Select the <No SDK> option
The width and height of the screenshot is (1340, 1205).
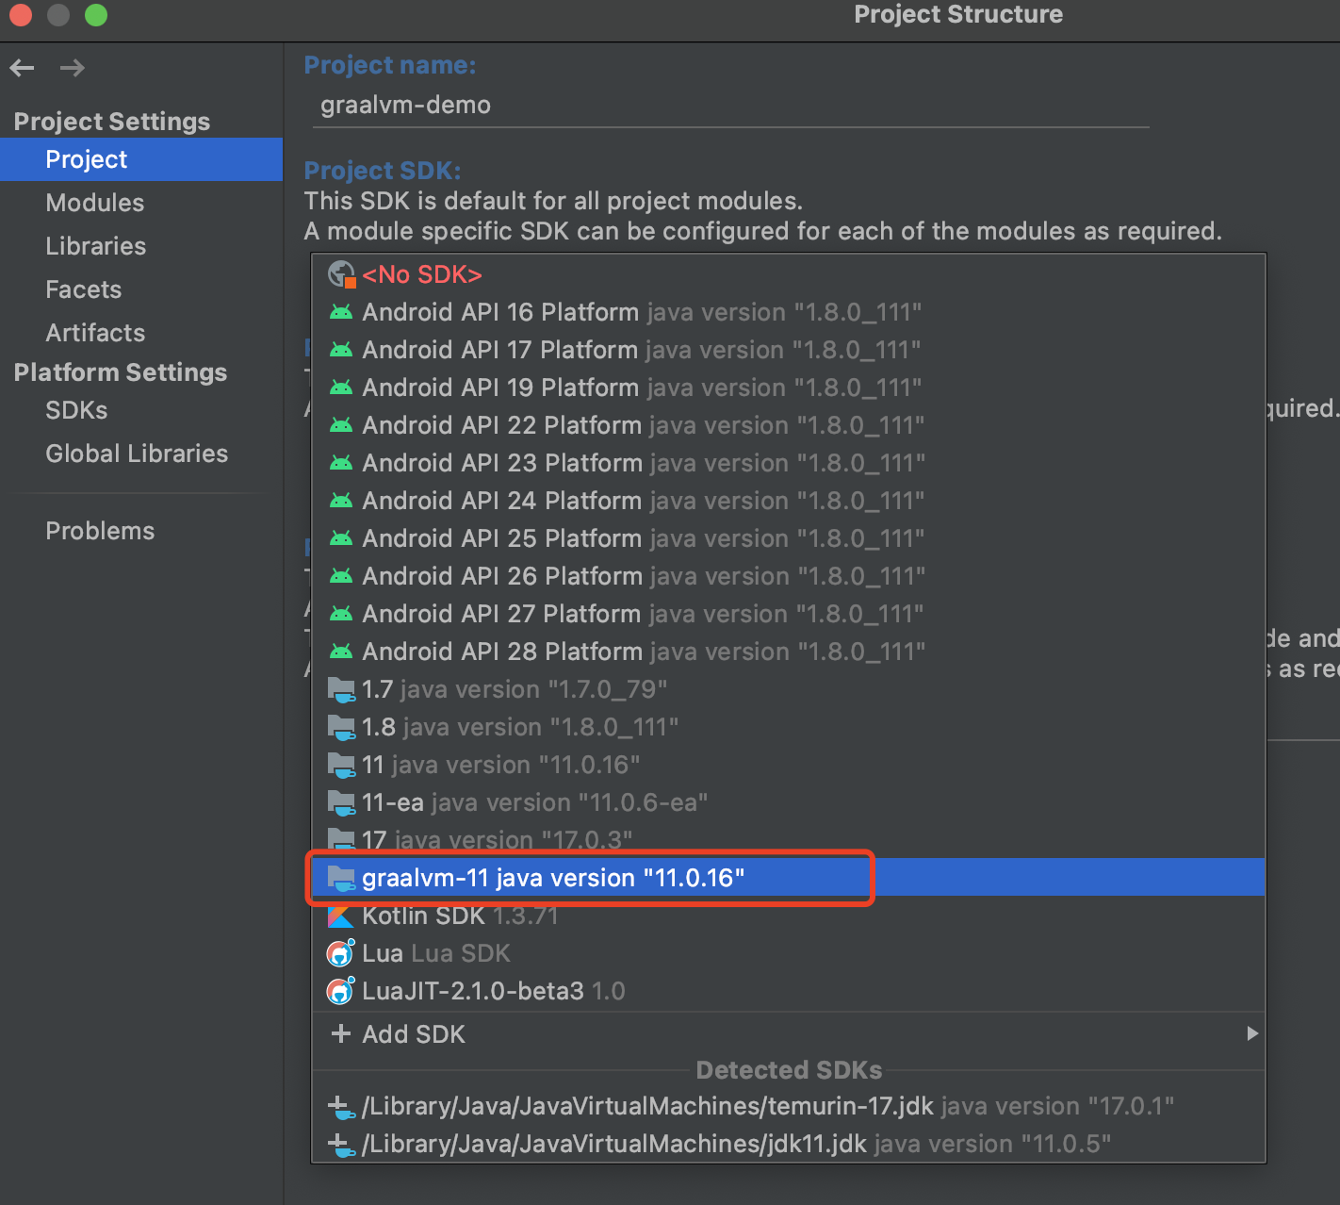click(x=788, y=274)
